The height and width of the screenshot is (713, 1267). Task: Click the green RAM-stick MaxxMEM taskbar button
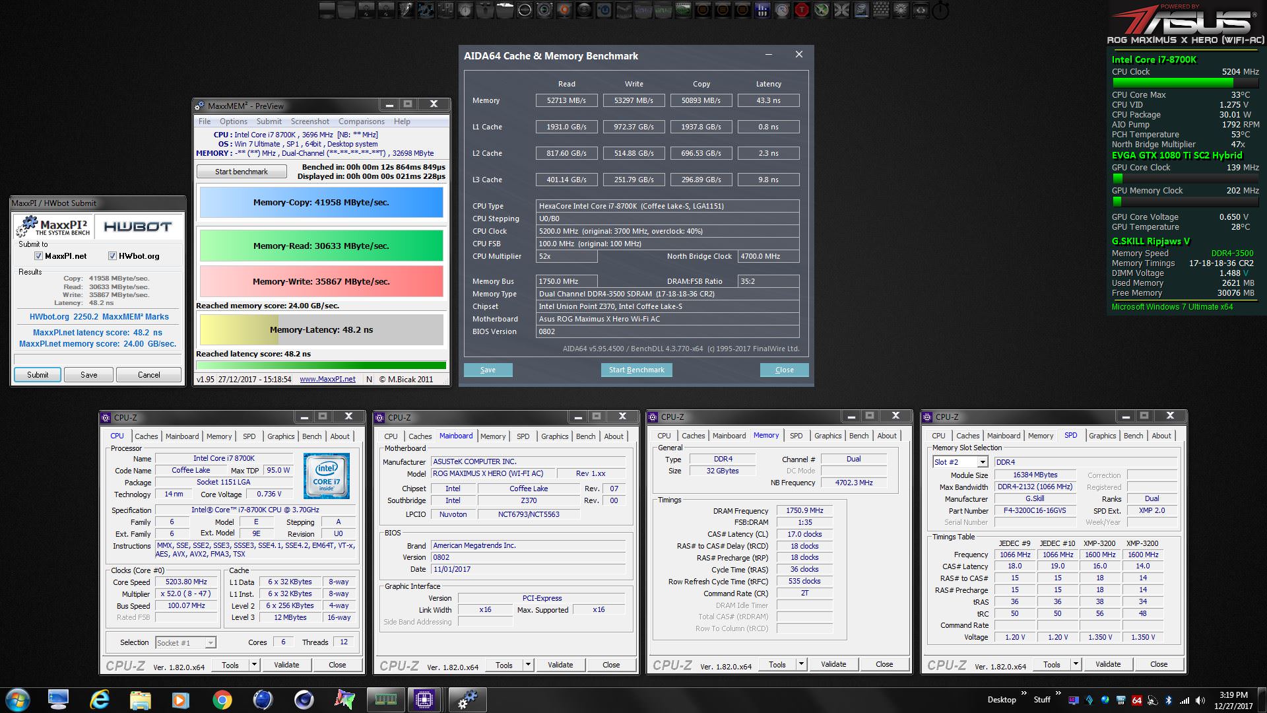pos(385,699)
